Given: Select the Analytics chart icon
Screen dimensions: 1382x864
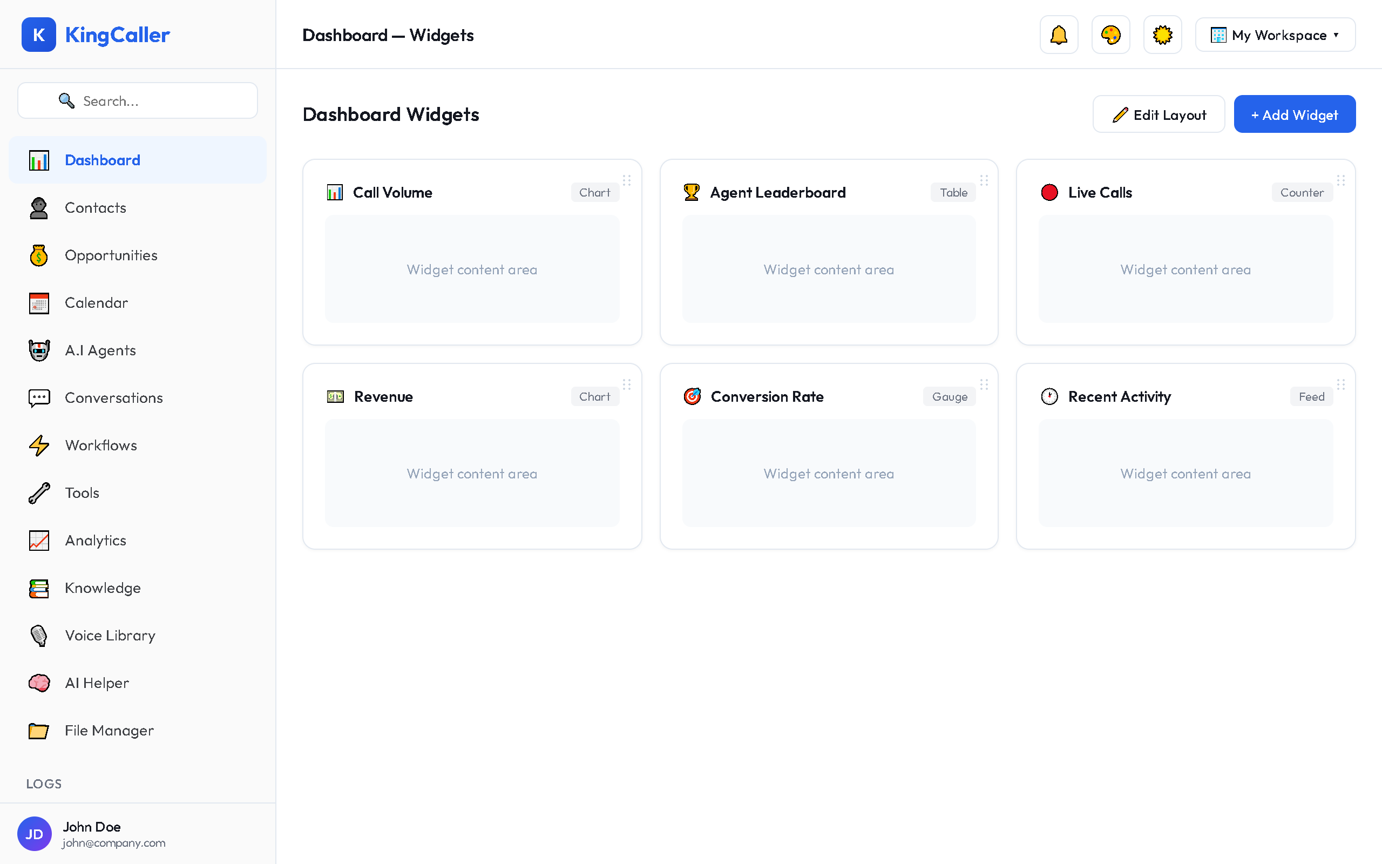Looking at the screenshot, I should 38,540.
